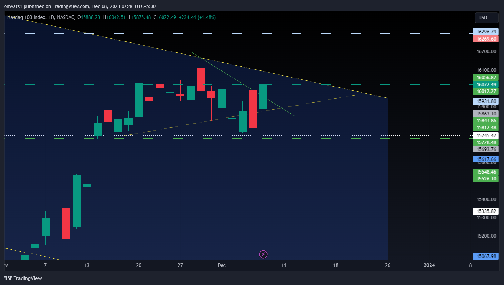Click the 16200.00 price scale tick
Screen dimensions: 504x285
pos(486,51)
